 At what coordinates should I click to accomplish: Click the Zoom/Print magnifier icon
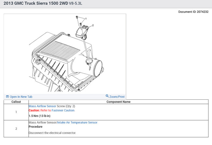(x=107, y=96)
